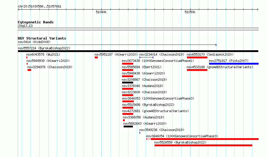Image resolution: width=267 pixels, height=157 pixels.
Task: Click nsv4533188 (gnomADStructuralVariants) label
Action: [x=220, y=67]
